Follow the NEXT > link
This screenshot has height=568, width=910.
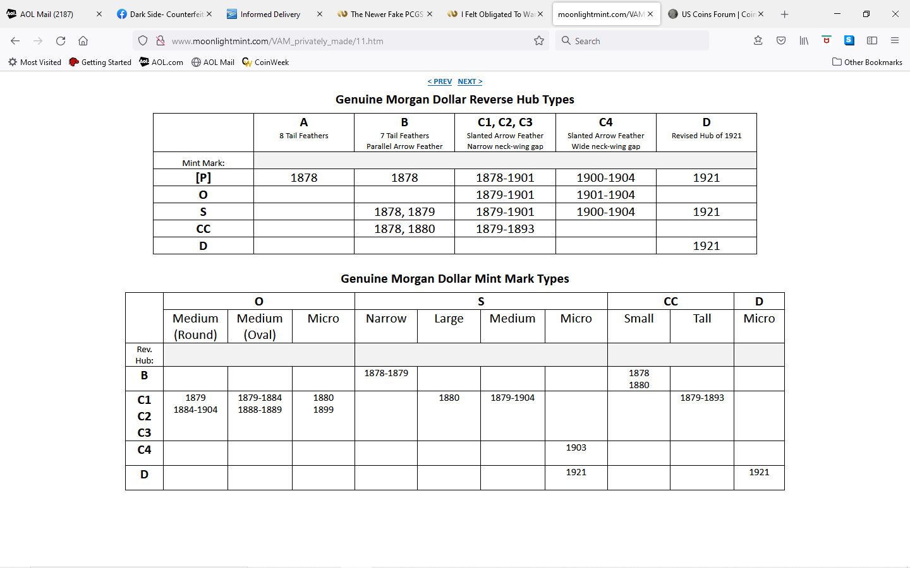(470, 81)
